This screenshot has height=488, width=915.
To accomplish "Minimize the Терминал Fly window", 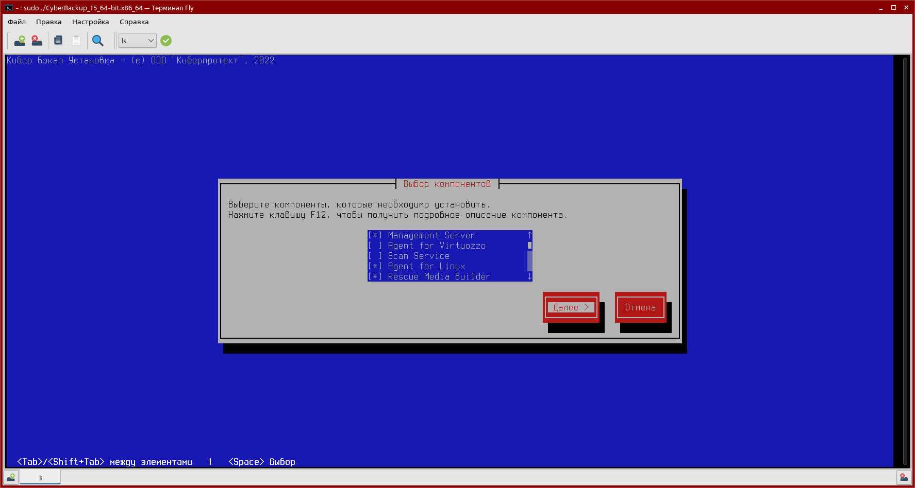I will coord(881,8).
